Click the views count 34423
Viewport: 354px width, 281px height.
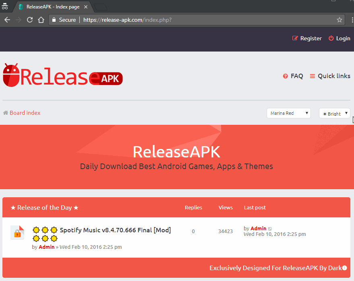pyautogui.click(x=225, y=231)
